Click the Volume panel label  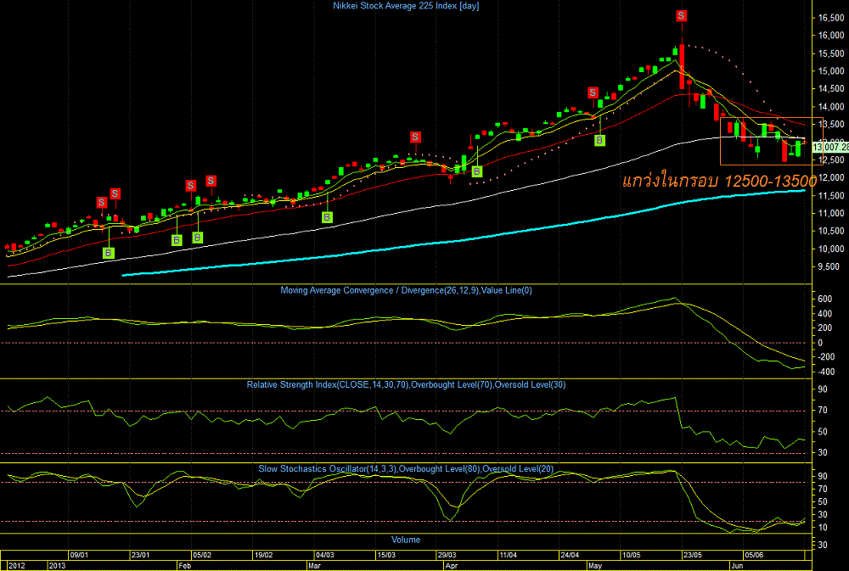[406, 540]
